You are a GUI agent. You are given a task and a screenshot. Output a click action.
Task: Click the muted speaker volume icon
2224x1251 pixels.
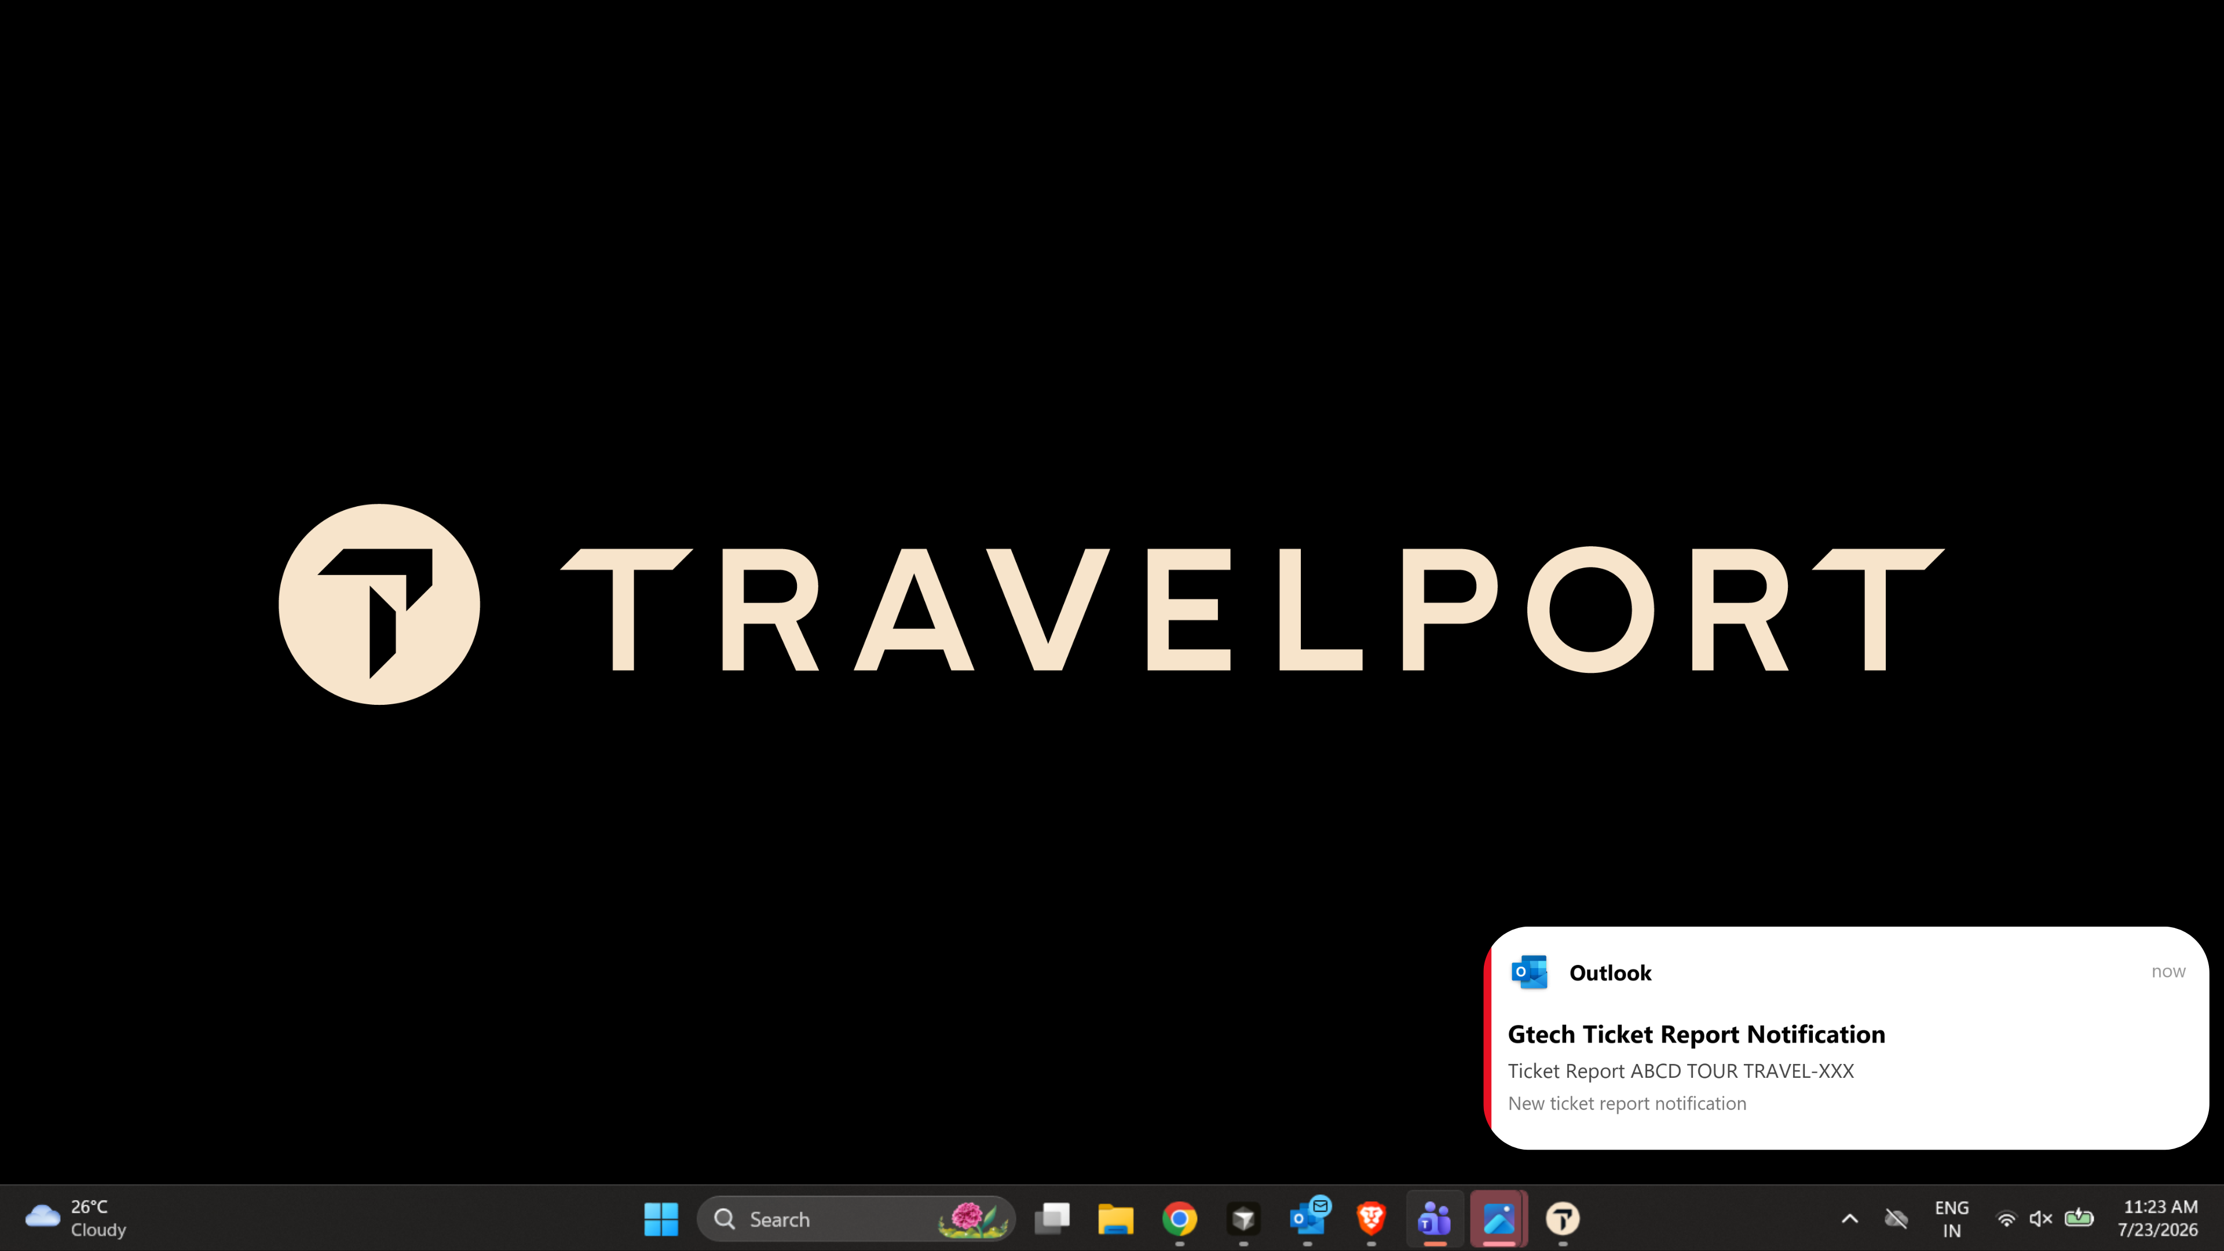point(2041,1219)
